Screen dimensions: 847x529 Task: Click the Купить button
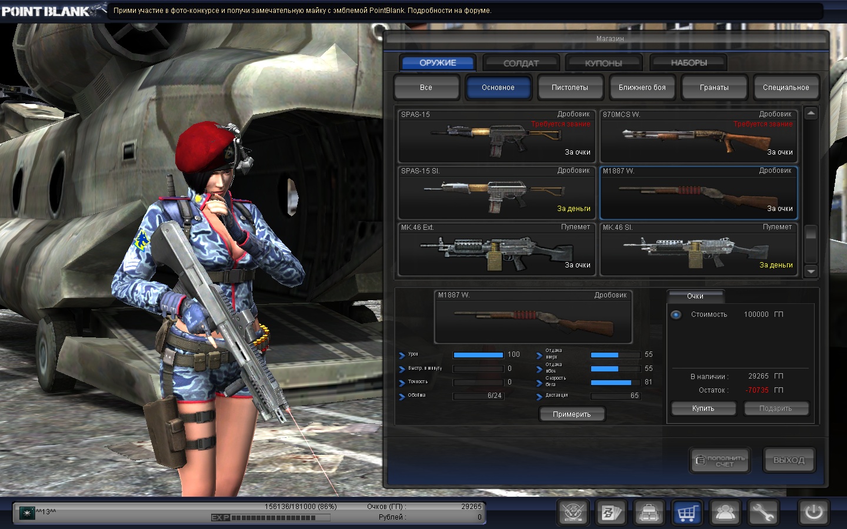point(703,409)
